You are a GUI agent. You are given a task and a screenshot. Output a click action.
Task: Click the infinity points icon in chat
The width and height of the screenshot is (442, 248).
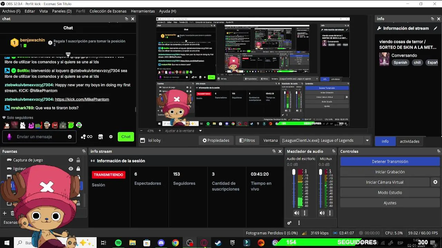pyautogui.click(x=86, y=137)
